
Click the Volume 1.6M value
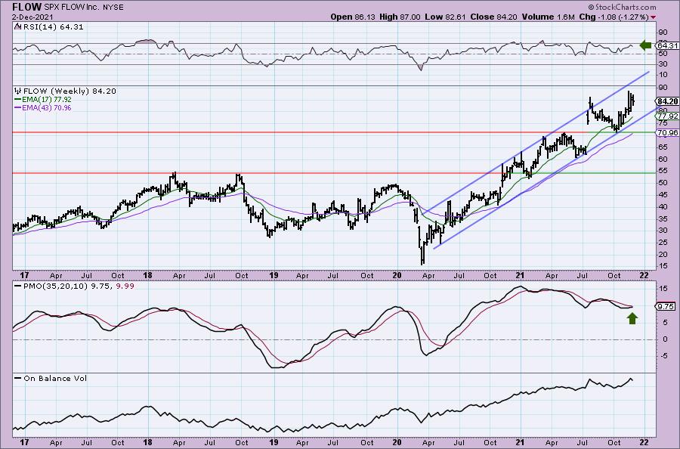point(549,17)
